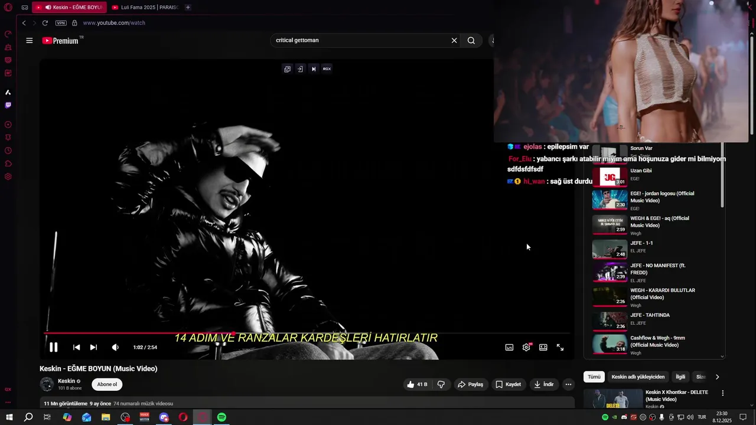Enter full screen mode
Viewport: 756px width, 425px height.
[x=560, y=347]
